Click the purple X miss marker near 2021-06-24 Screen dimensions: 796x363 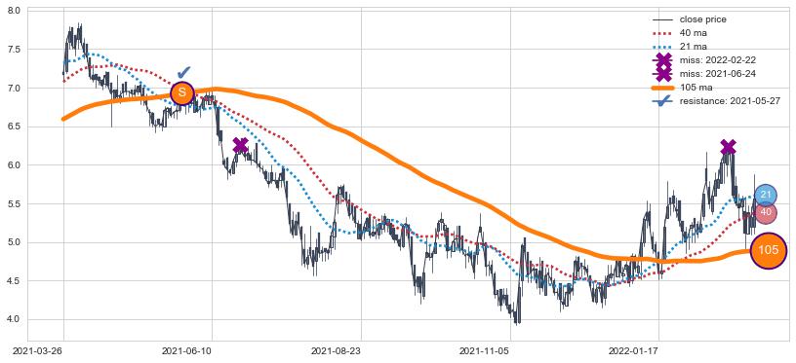240,146
